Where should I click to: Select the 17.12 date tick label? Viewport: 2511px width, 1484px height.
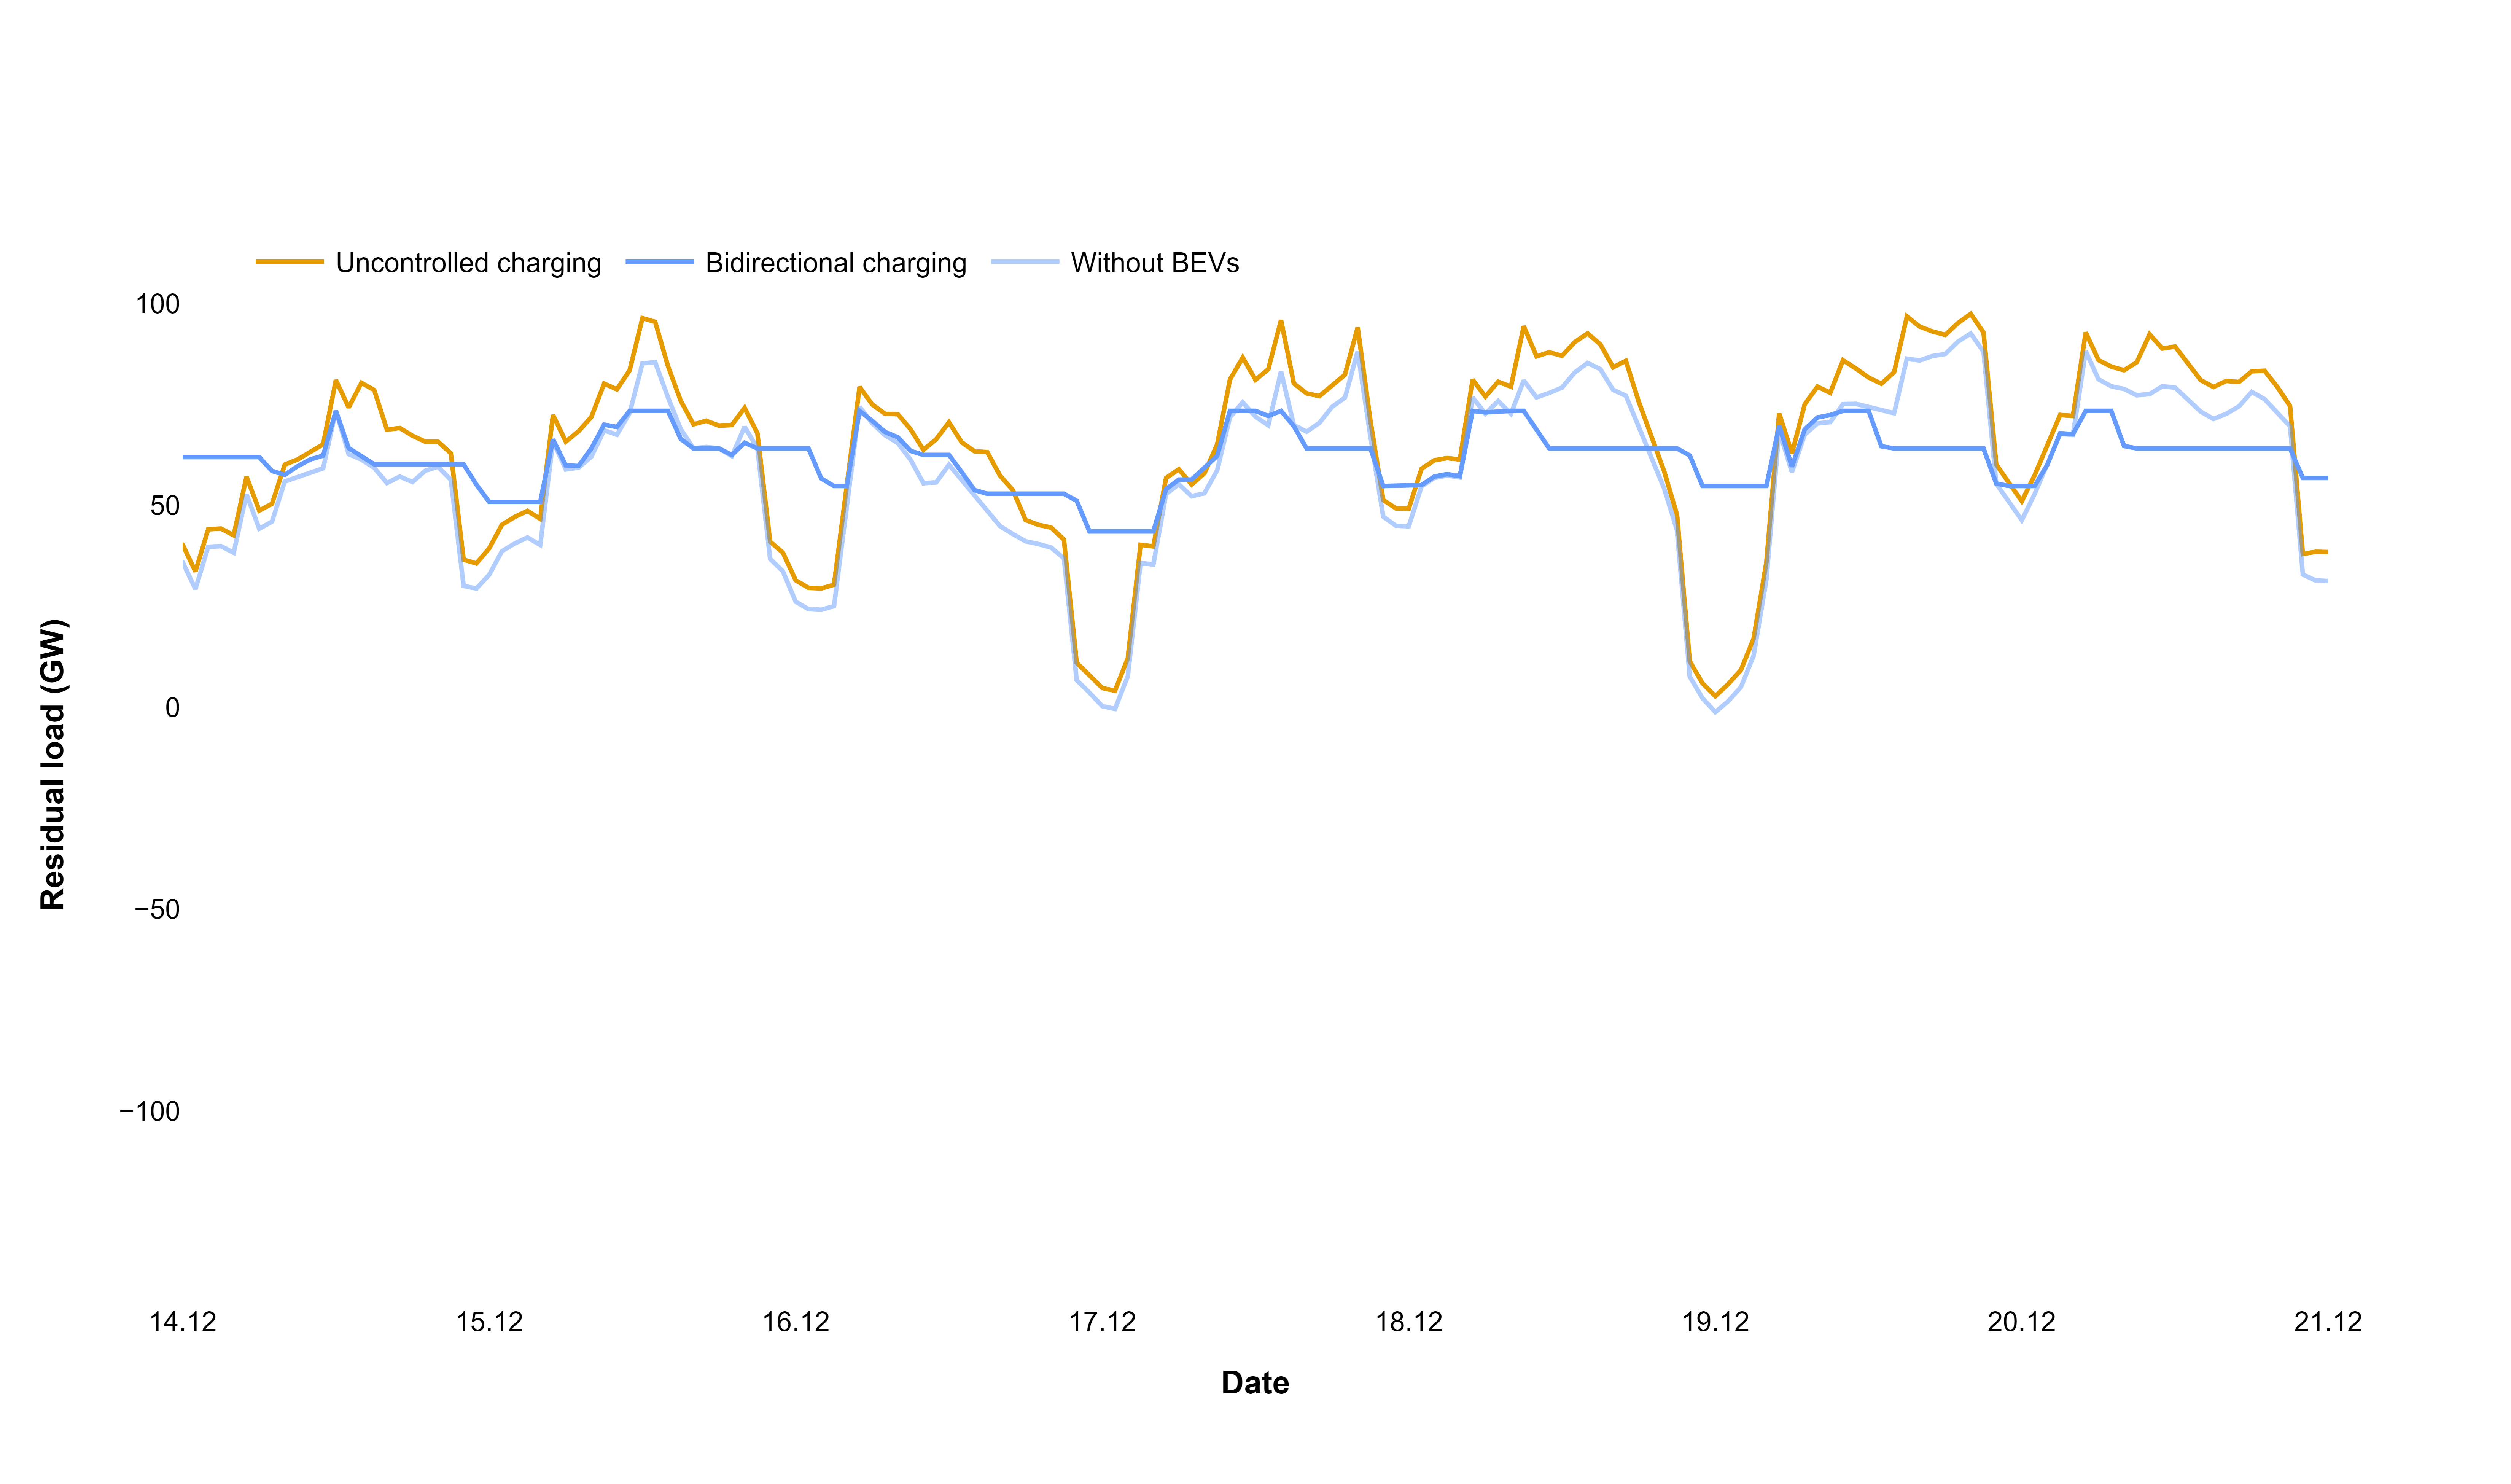[x=1103, y=1322]
